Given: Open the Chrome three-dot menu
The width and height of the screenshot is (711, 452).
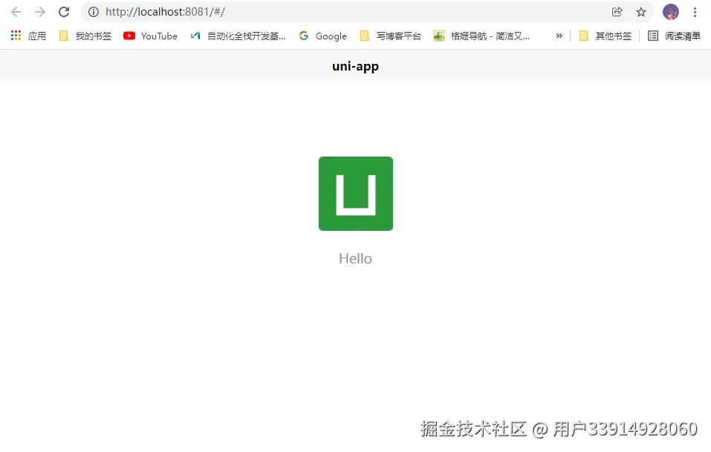Looking at the screenshot, I should (x=695, y=12).
